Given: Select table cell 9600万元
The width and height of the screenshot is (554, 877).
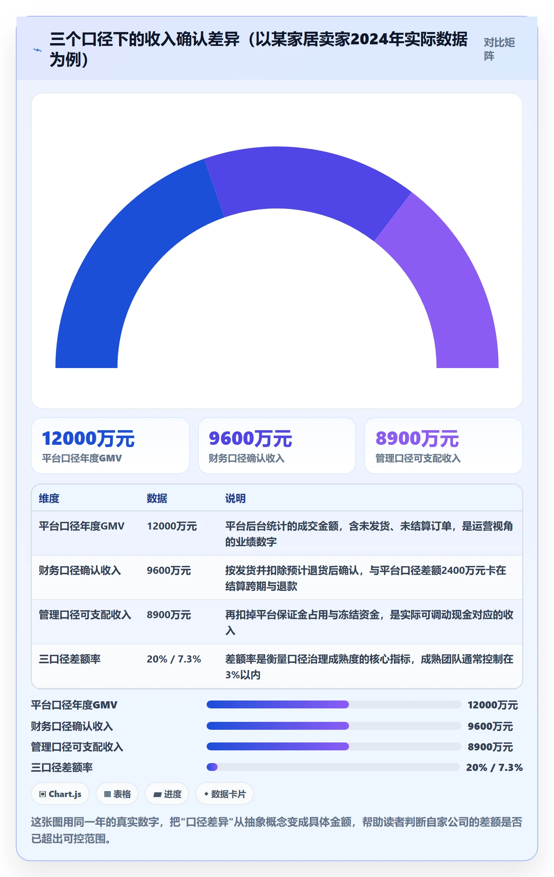Looking at the screenshot, I should (169, 570).
